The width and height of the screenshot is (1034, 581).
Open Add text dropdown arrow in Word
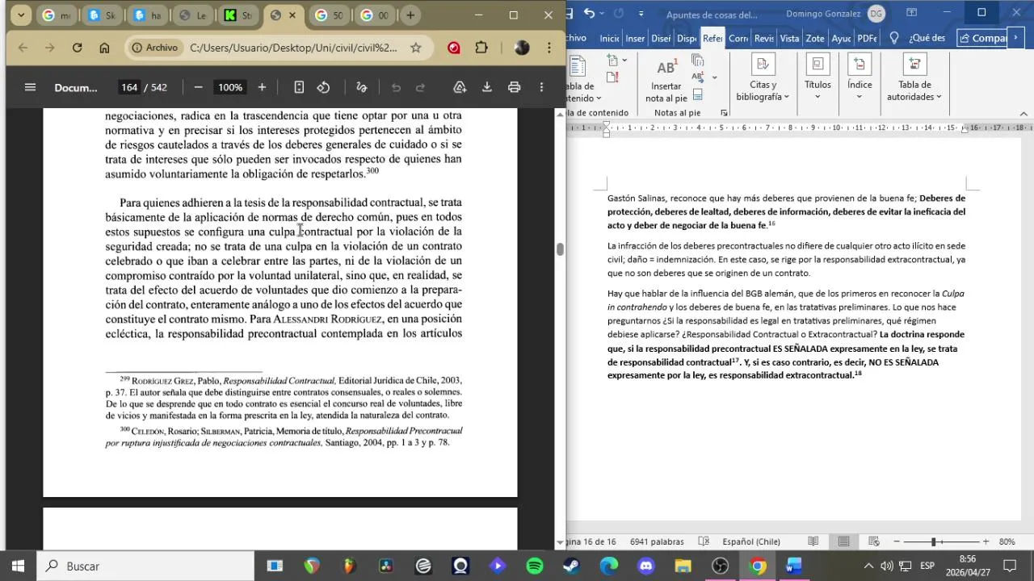624,61
